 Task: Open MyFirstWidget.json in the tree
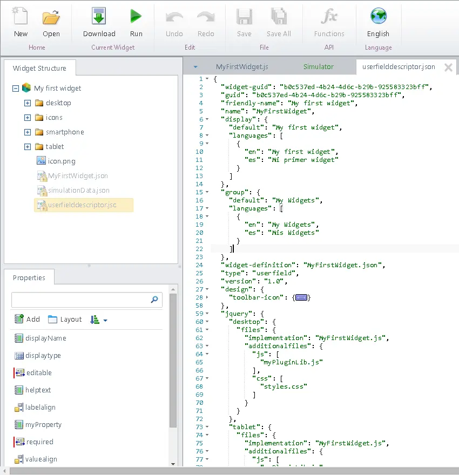72,176
